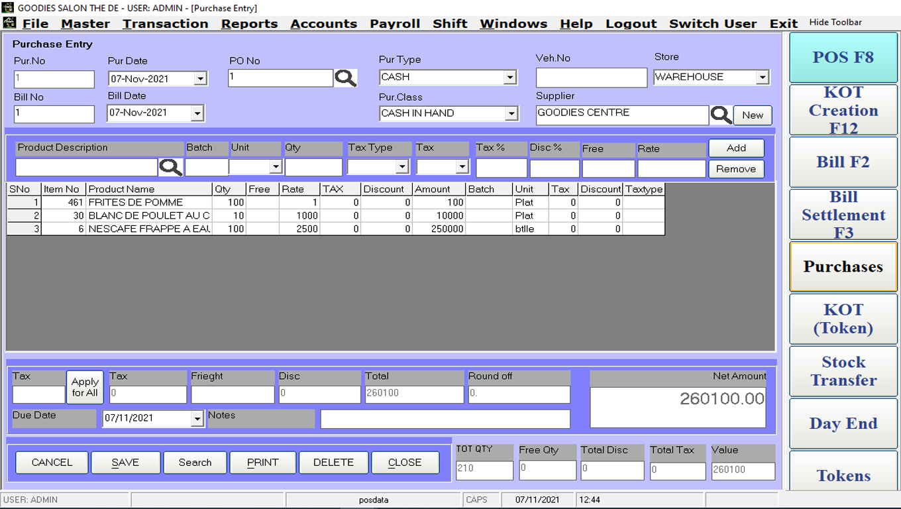901x509 pixels.
Task: Click the Amount cell 250000
Action: 439,229
